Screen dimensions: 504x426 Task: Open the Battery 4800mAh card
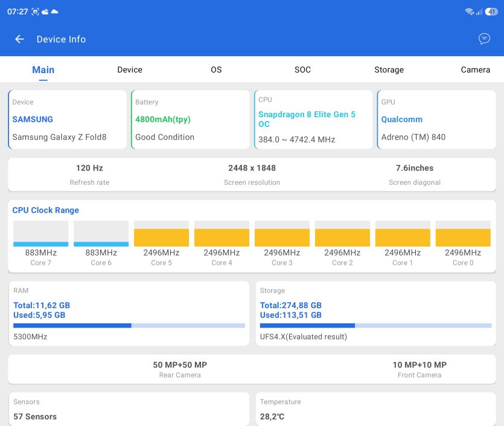(x=190, y=120)
